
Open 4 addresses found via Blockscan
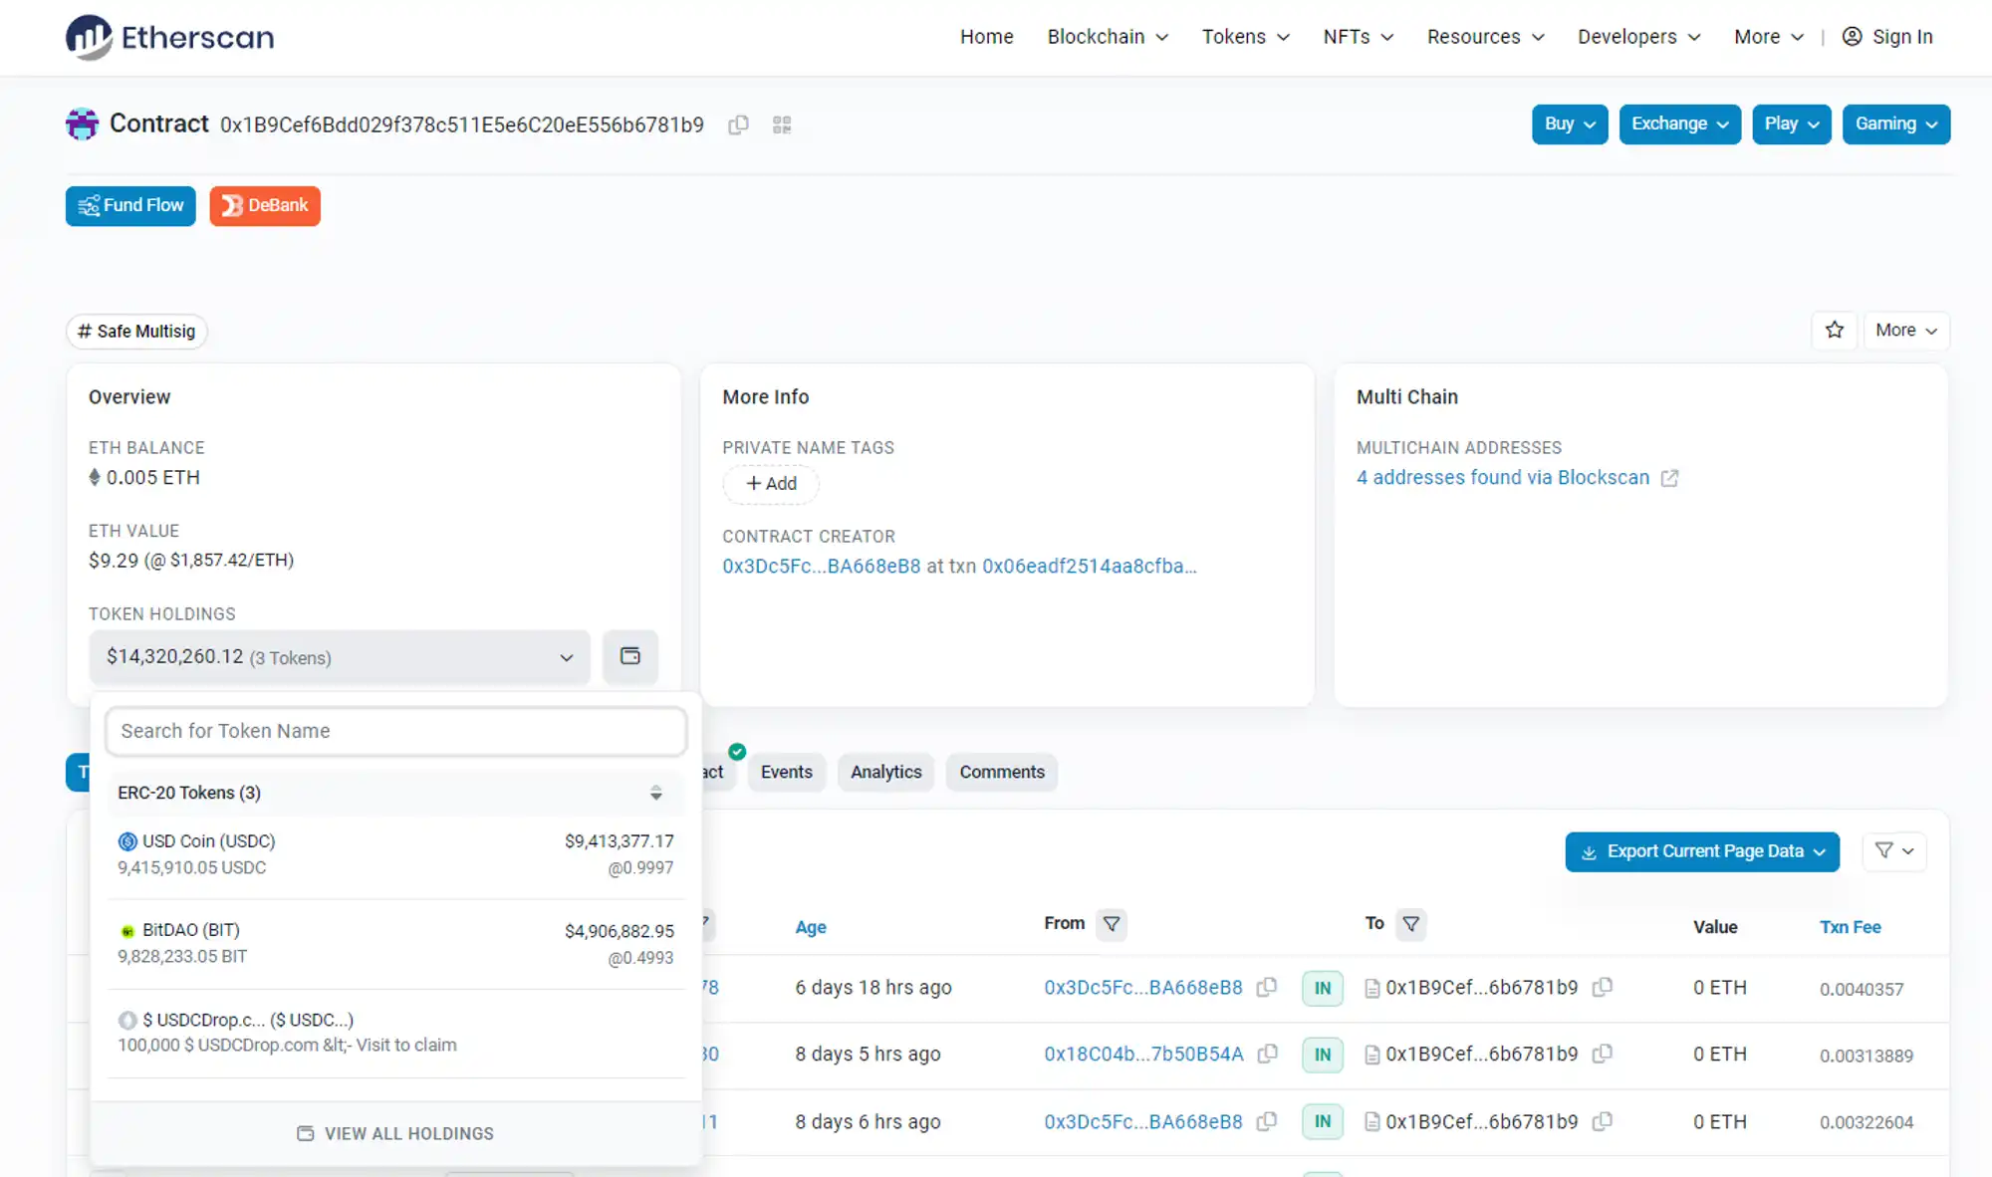tap(1503, 478)
